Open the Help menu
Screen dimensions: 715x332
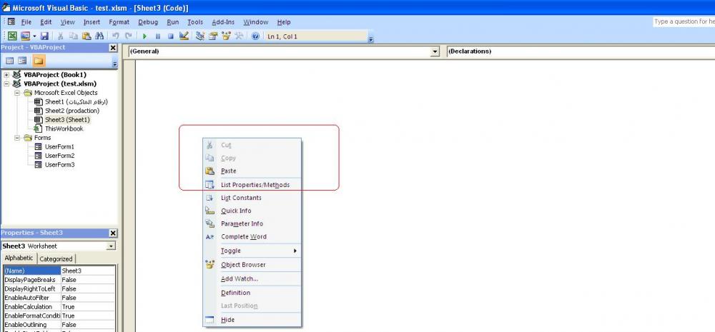(x=284, y=22)
